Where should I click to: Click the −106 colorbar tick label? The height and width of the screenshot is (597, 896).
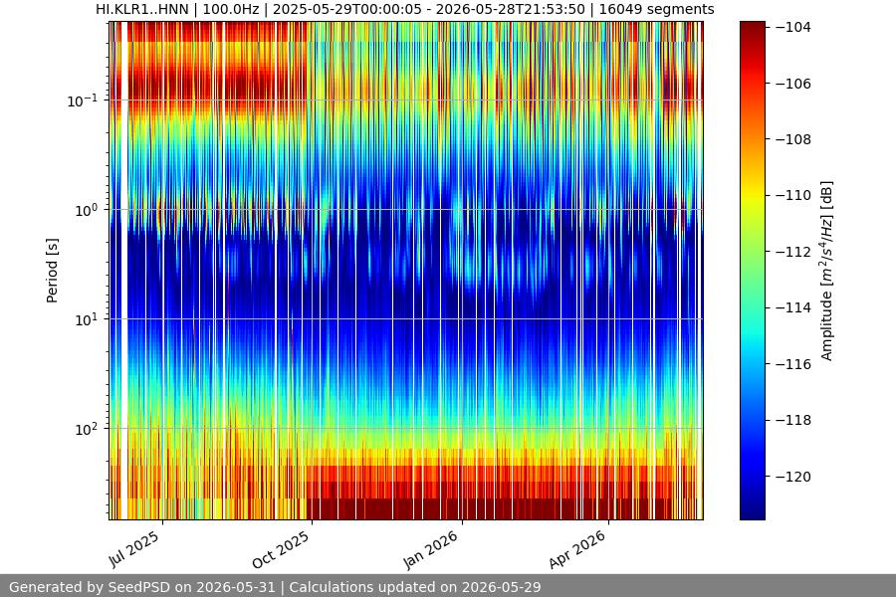coord(793,84)
